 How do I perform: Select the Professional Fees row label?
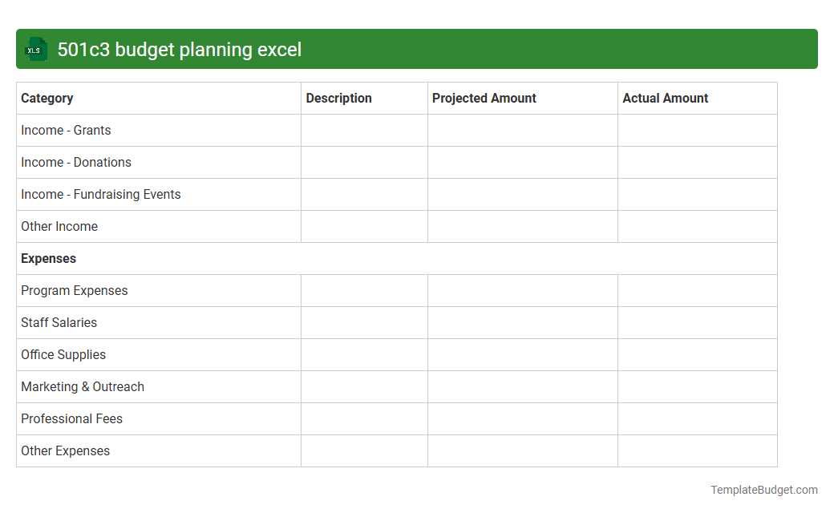pyautogui.click(x=71, y=418)
